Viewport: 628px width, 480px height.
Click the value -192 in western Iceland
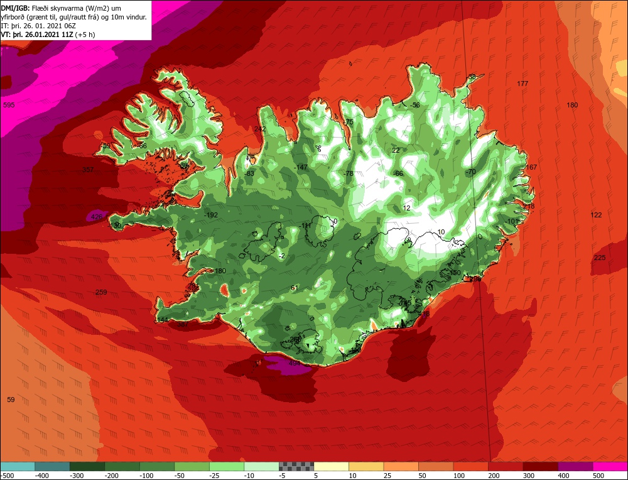tap(211, 215)
